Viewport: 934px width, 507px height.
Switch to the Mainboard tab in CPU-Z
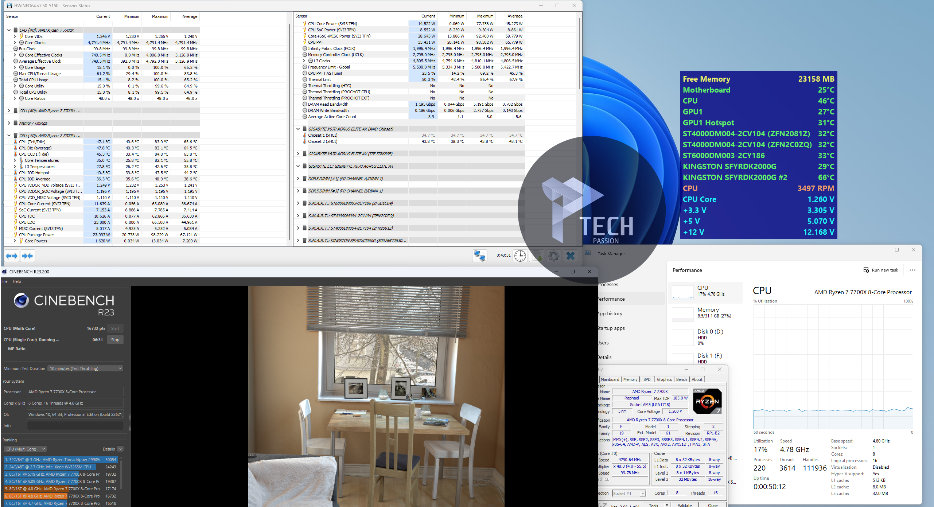click(610, 379)
